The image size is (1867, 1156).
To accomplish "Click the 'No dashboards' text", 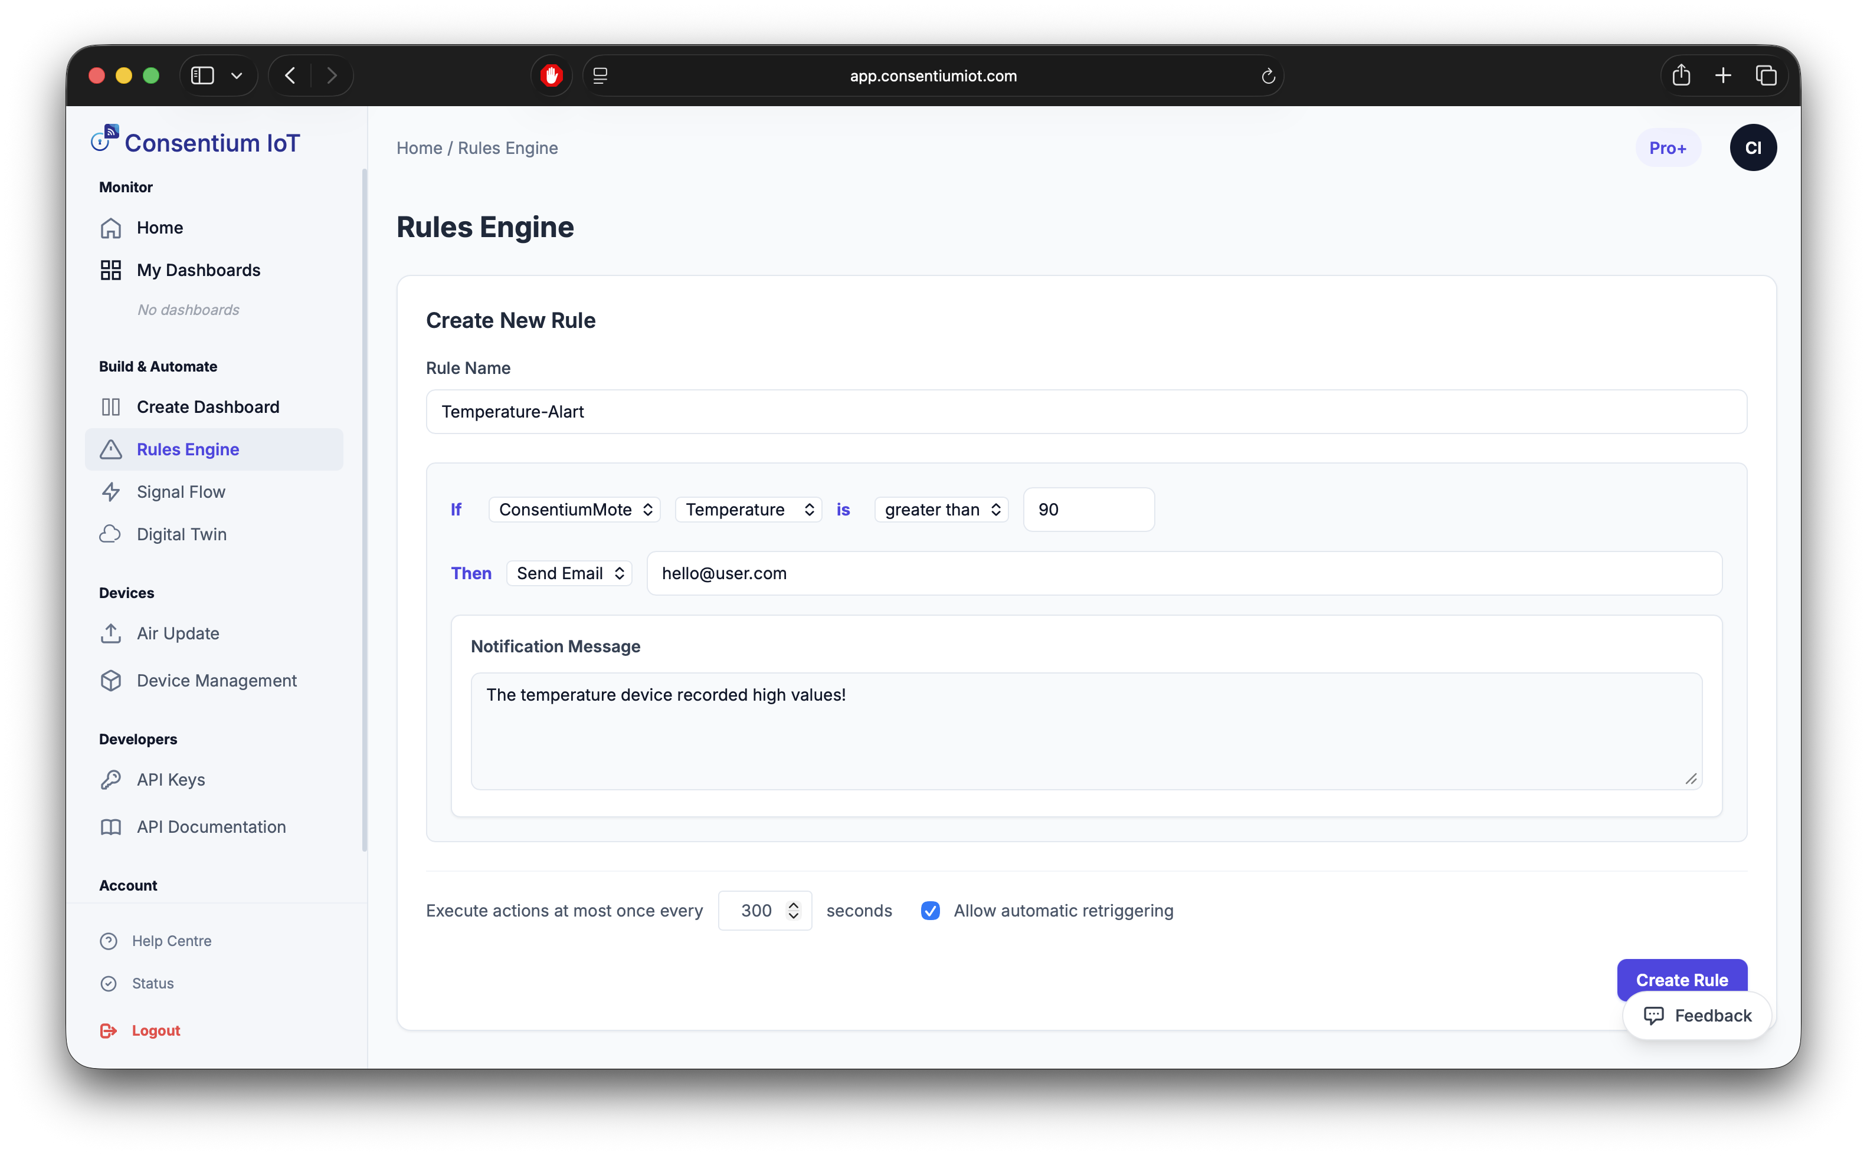I will (188, 310).
